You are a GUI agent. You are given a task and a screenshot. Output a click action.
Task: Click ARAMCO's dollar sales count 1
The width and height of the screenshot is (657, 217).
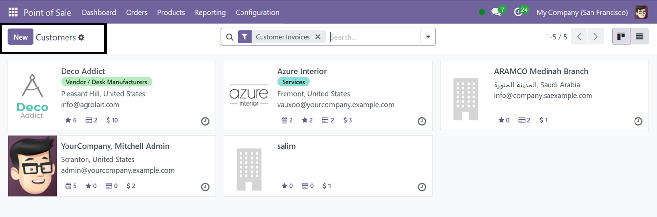click(x=544, y=120)
